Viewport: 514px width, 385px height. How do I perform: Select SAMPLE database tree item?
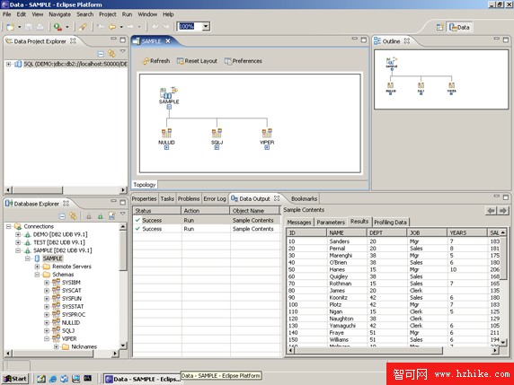click(x=52, y=258)
